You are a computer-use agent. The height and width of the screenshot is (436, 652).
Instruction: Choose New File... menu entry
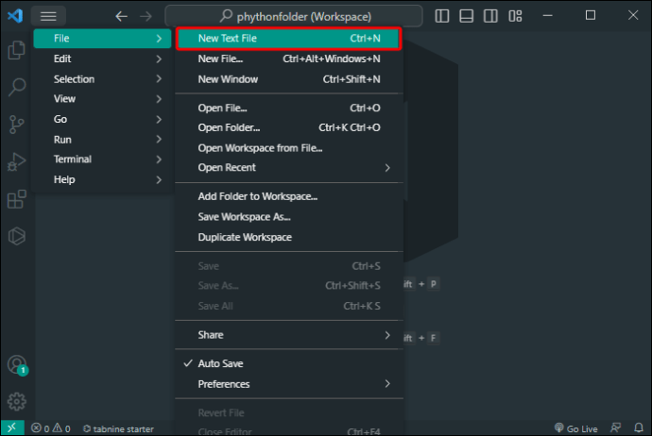tap(289, 59)
